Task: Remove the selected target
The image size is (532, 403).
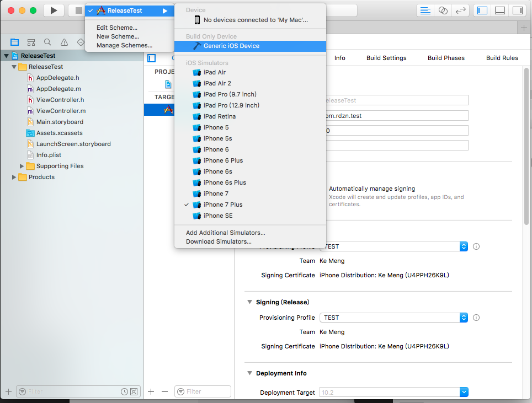Action: pos(165,391)
